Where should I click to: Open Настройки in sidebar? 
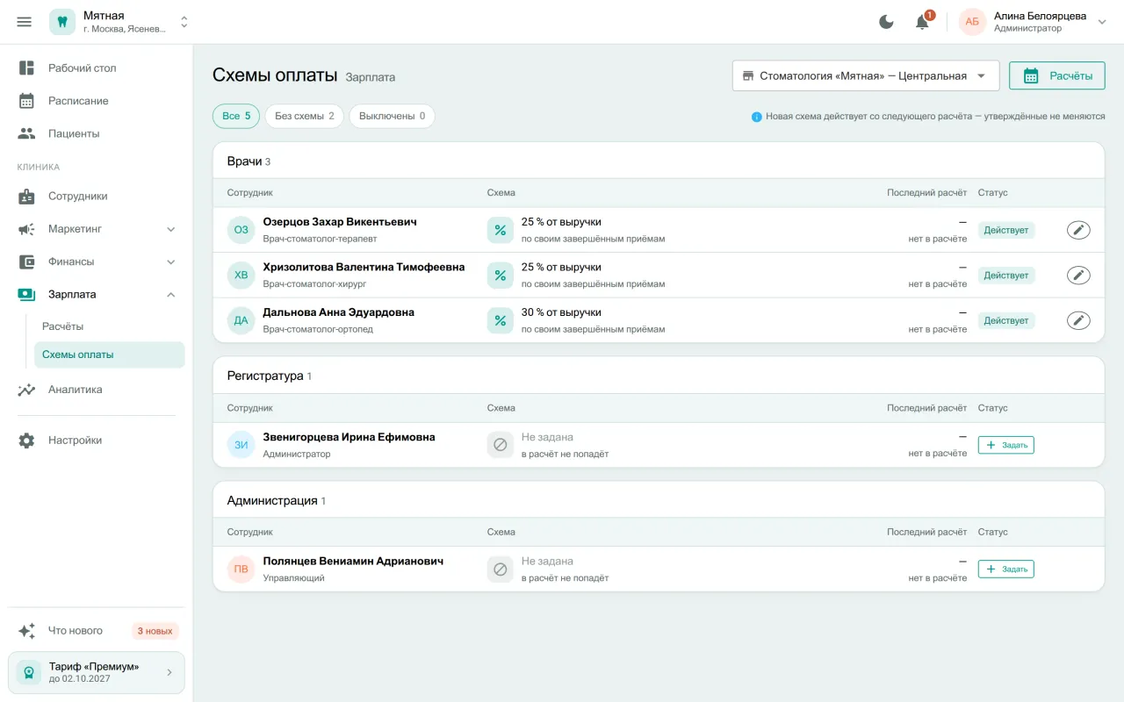(97, 441)
